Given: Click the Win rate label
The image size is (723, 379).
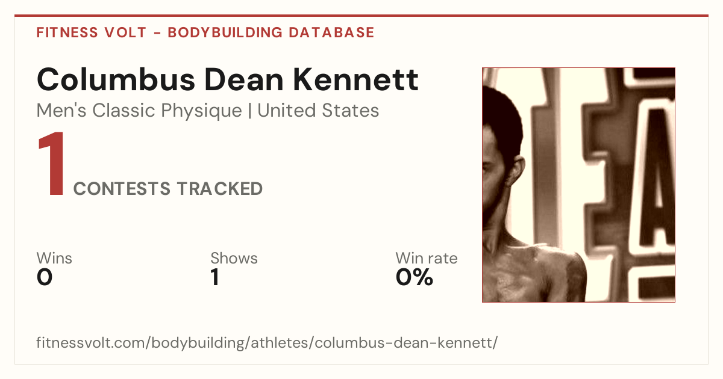Looking at the screenshot, I should (x=427, y=258).
